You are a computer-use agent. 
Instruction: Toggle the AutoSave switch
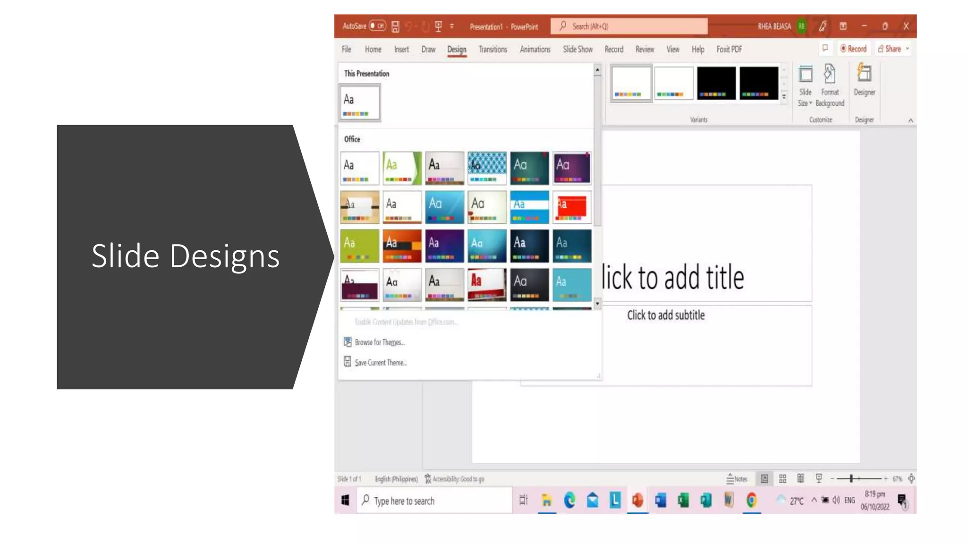click(377, 26)
